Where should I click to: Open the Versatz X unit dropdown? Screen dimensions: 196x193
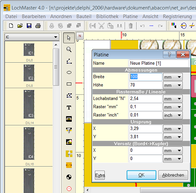point(173,151)
